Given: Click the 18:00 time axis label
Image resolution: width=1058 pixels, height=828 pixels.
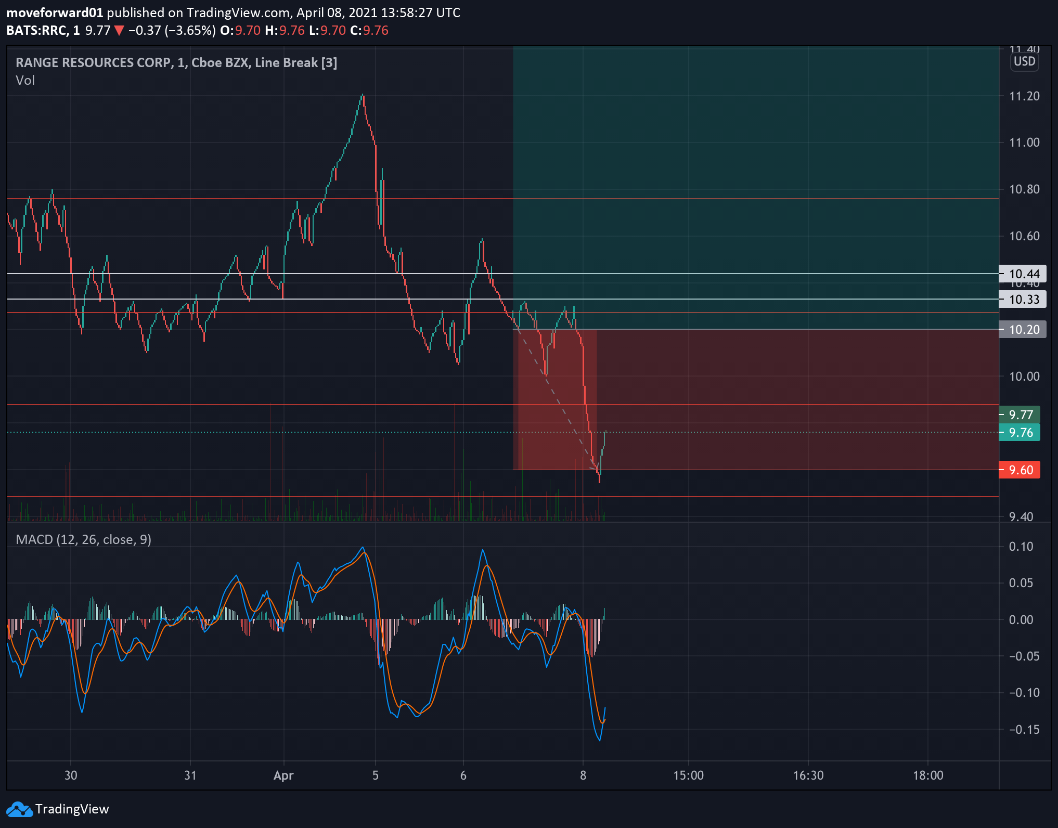Looking at the screenshot, I should click(928, 775).
